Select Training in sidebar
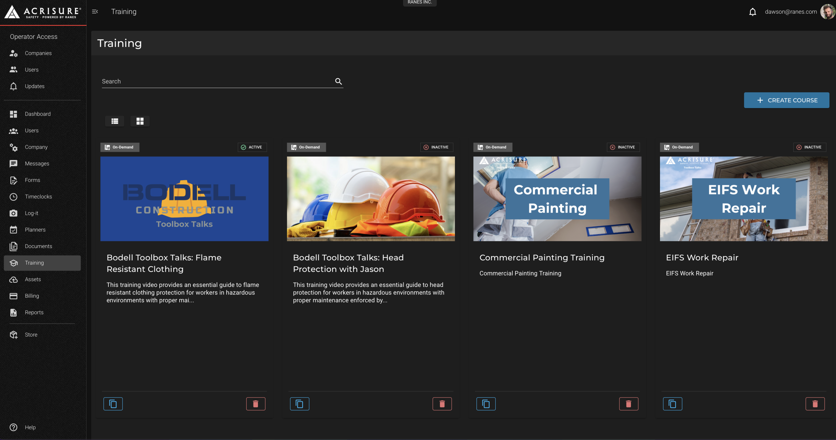Image resolution: width=836 pixels, height=440 pixels. (42, 263)
